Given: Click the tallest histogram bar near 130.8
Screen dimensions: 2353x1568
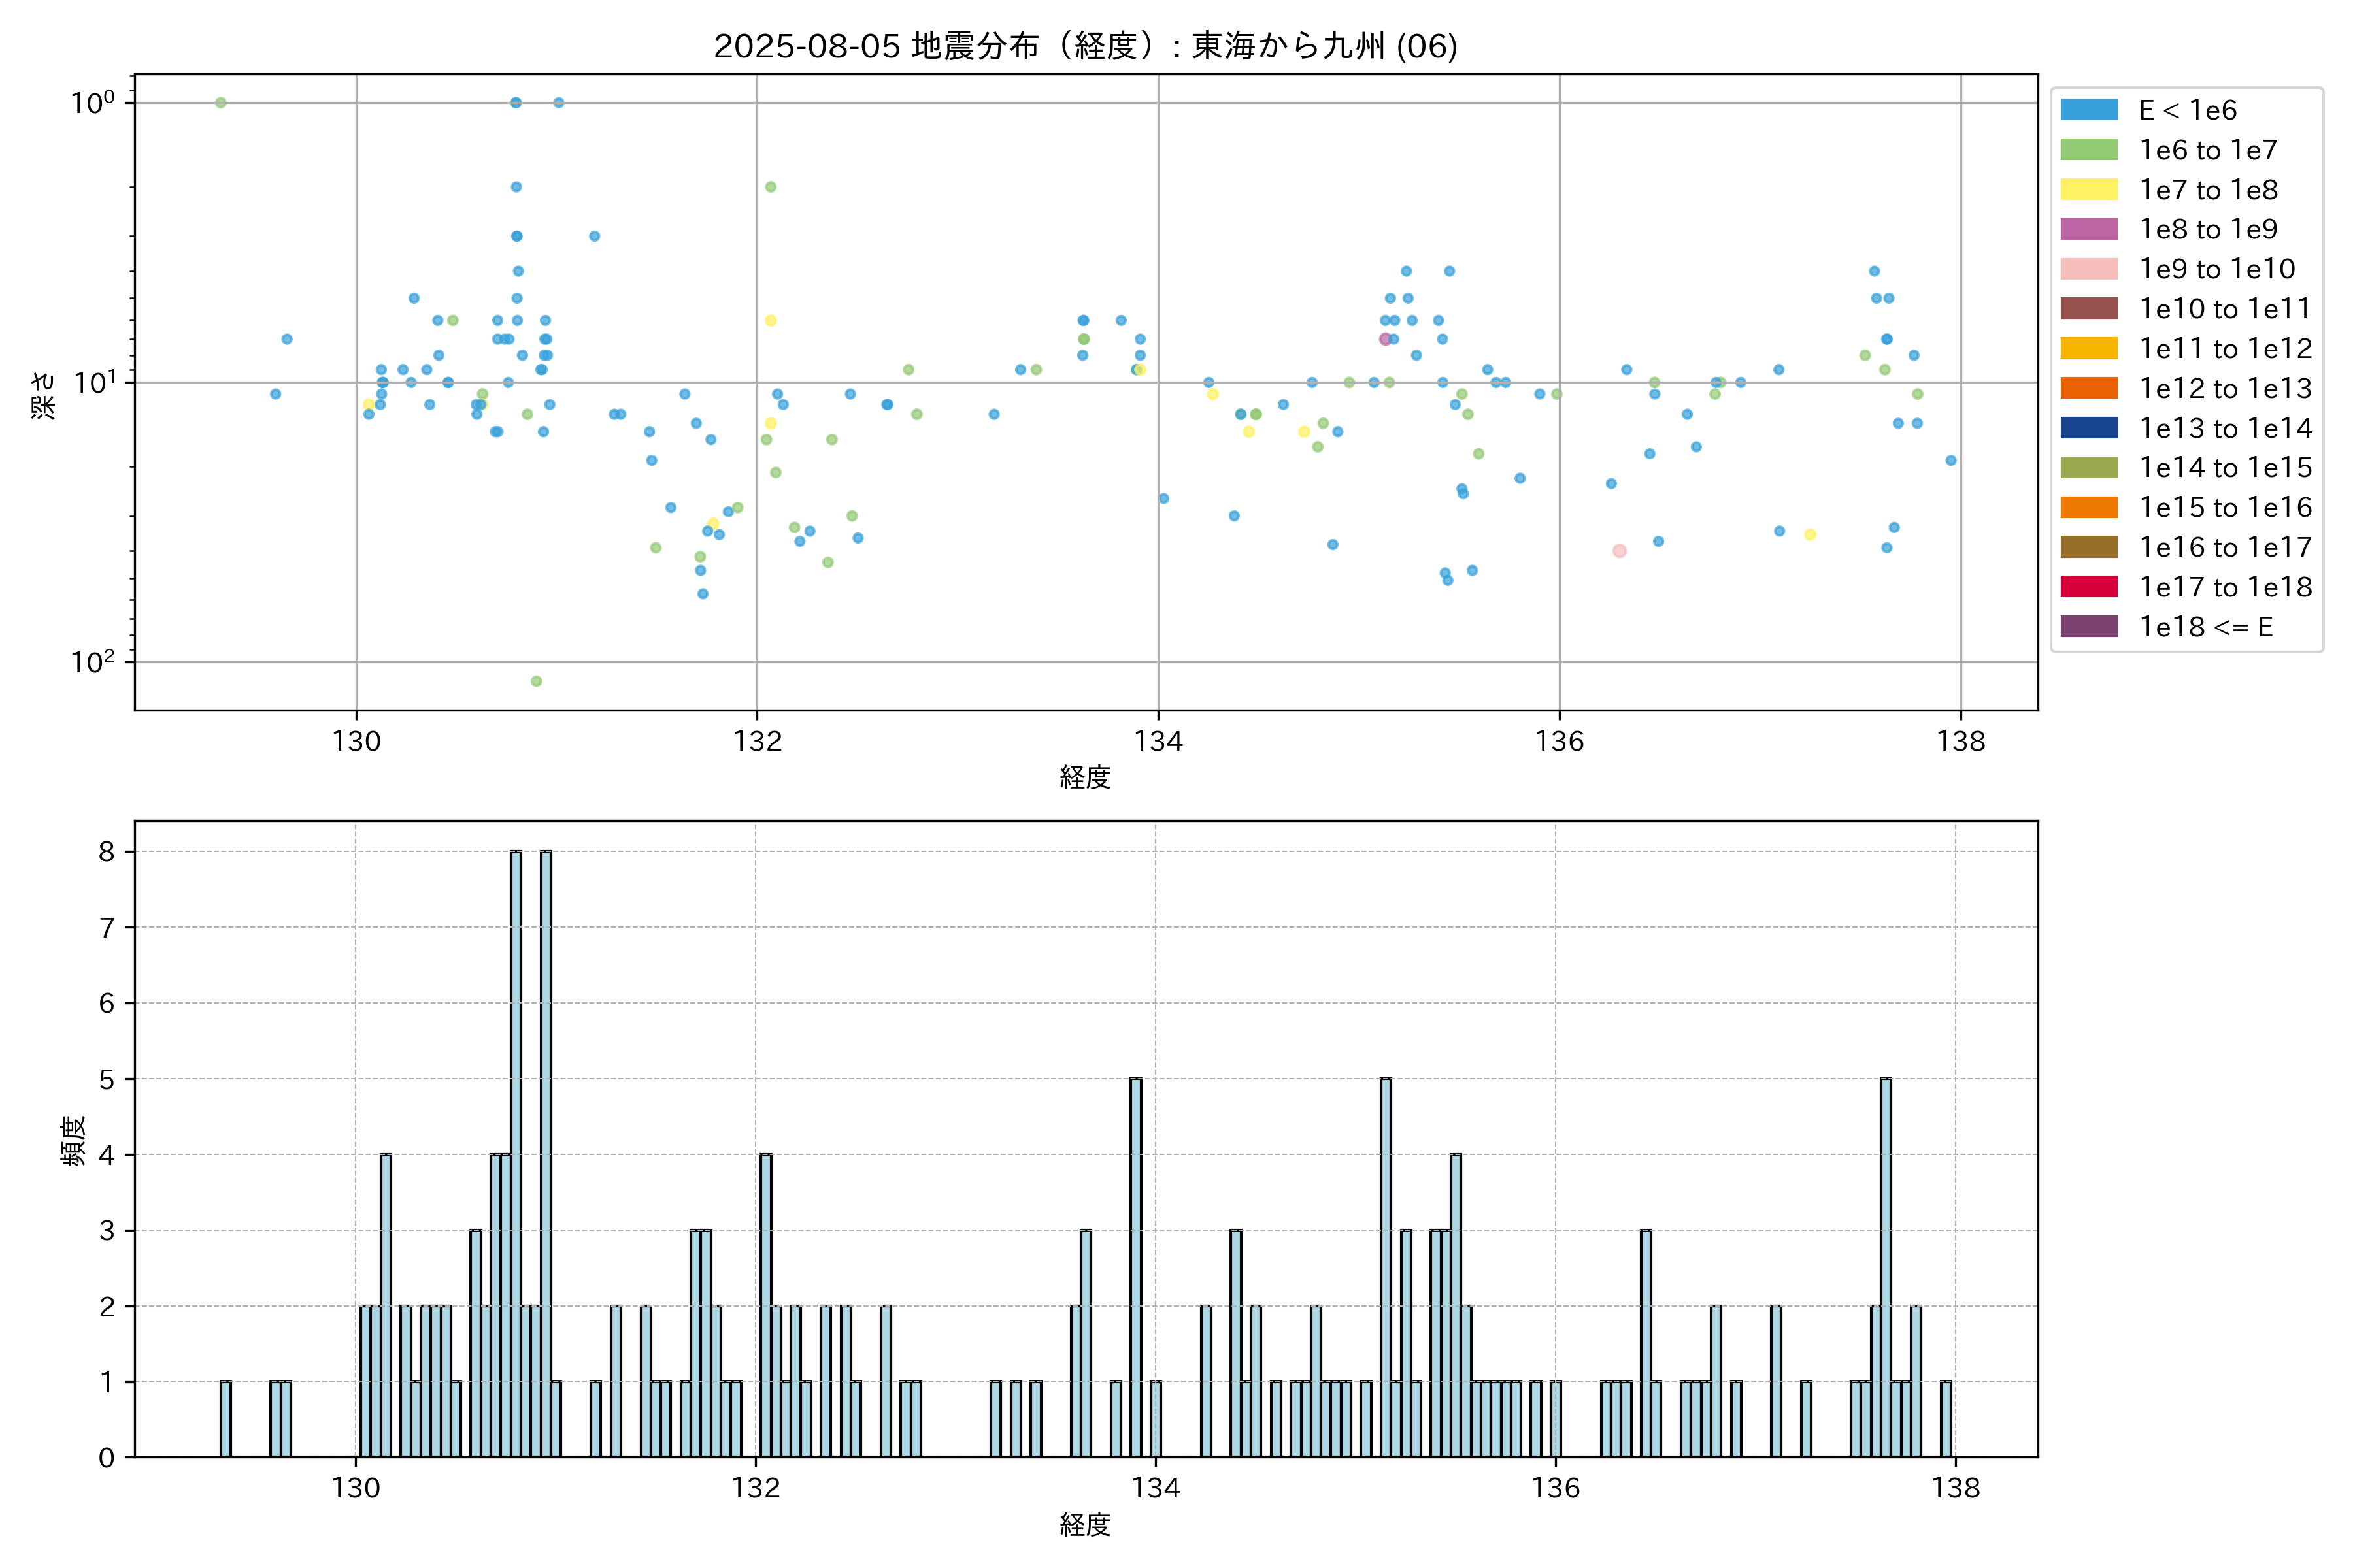Looking at the screenshot, I should pos(516,1154).
